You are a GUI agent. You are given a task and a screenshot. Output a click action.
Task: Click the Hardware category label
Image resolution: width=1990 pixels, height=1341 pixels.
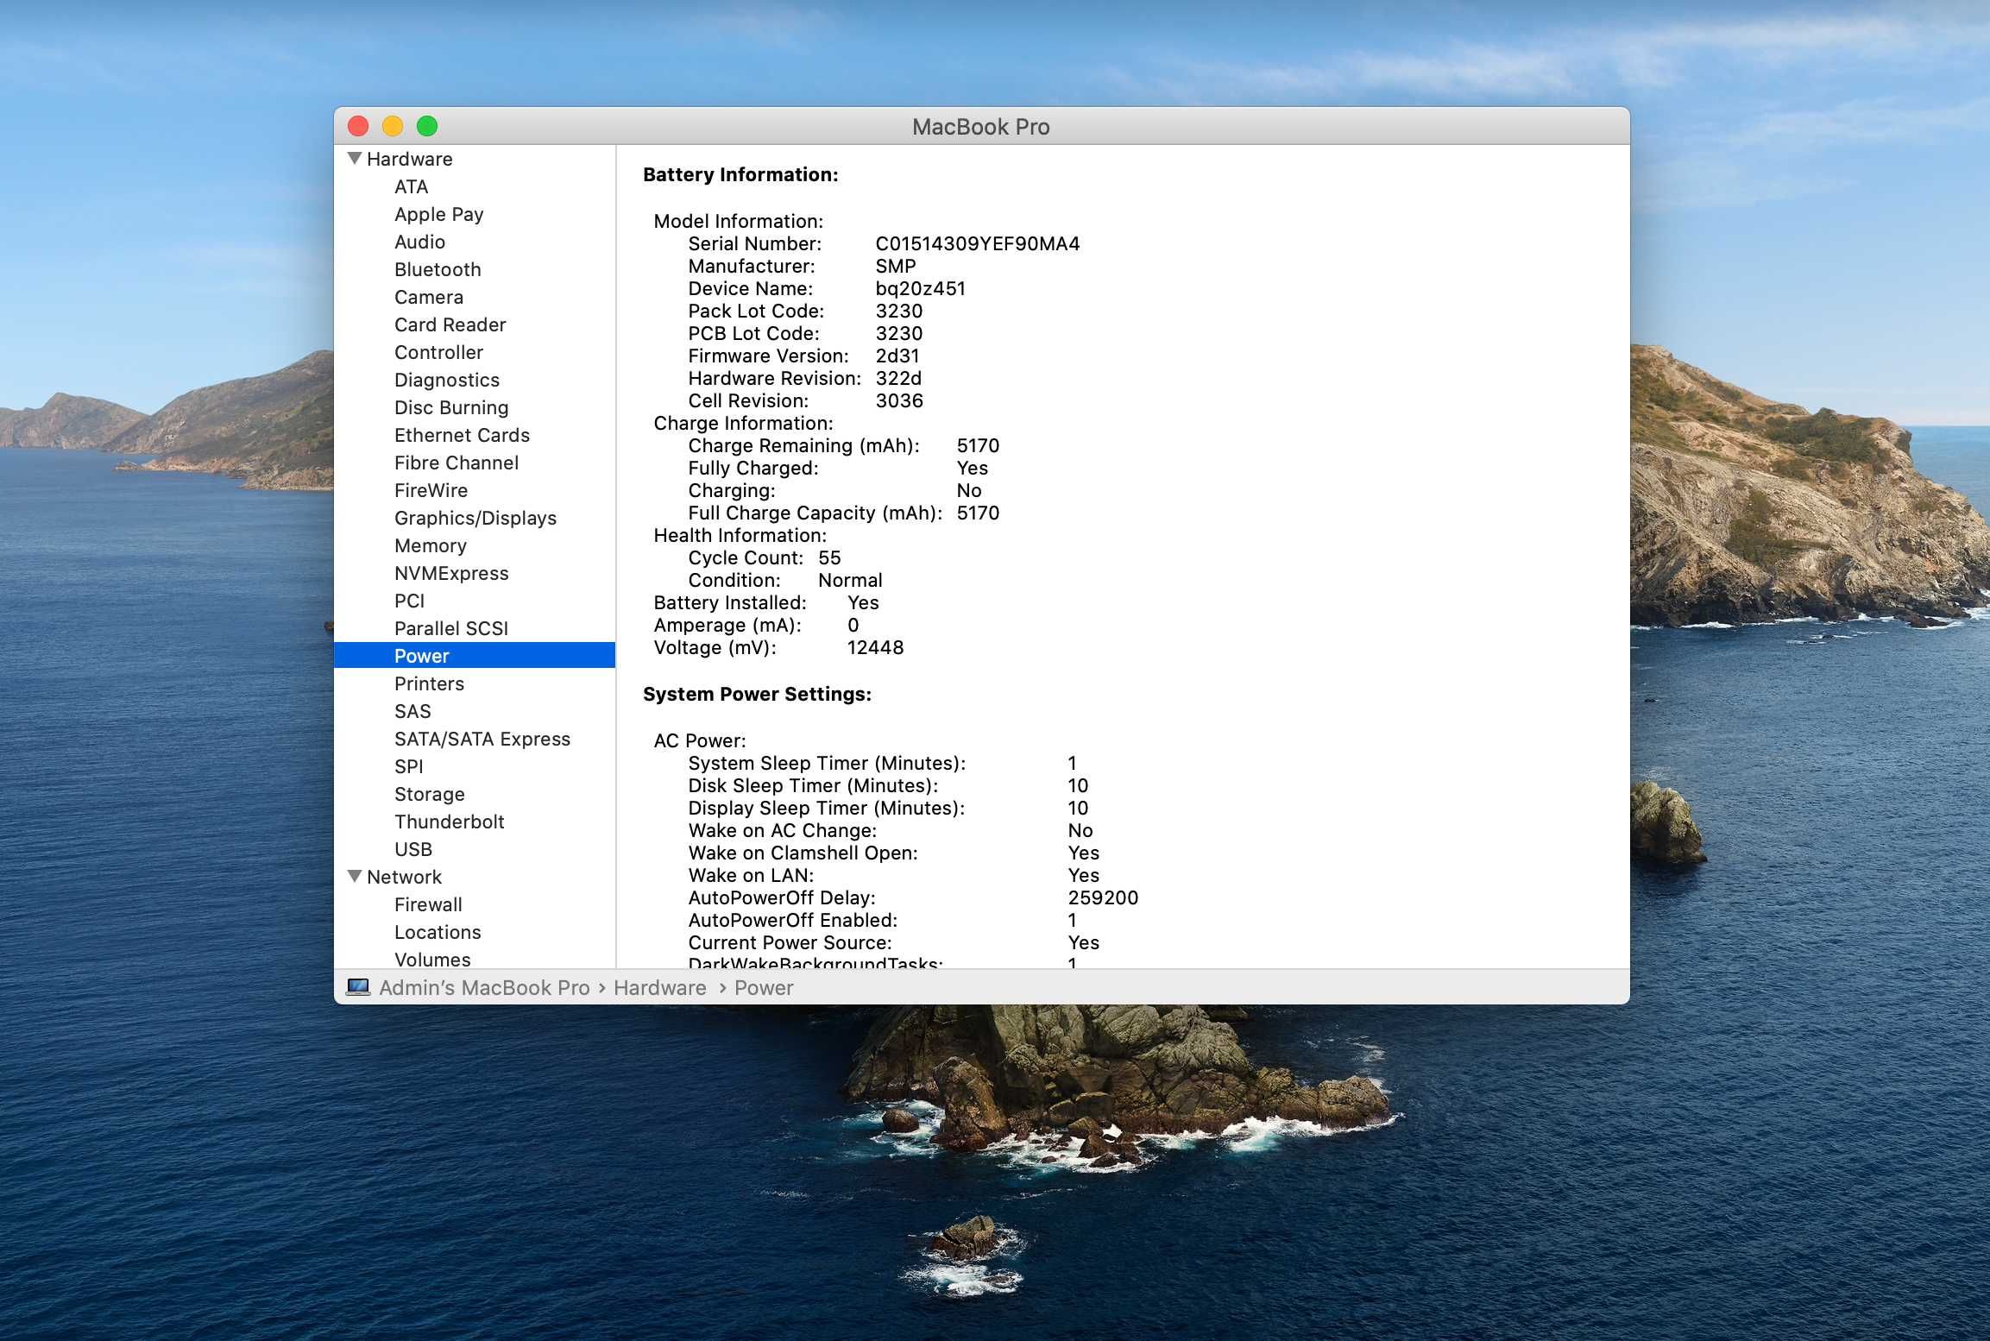coord(409,159)
